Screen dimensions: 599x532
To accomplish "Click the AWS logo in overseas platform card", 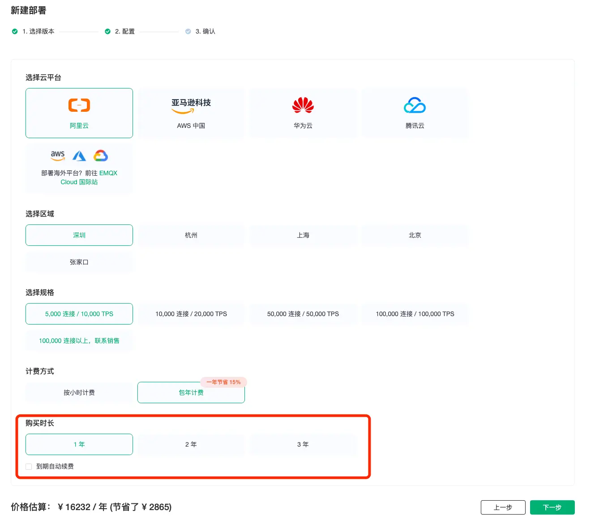I will (x=57, y=156).
